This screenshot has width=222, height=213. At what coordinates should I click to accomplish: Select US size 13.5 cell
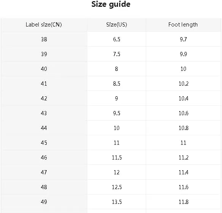[117, 202]
